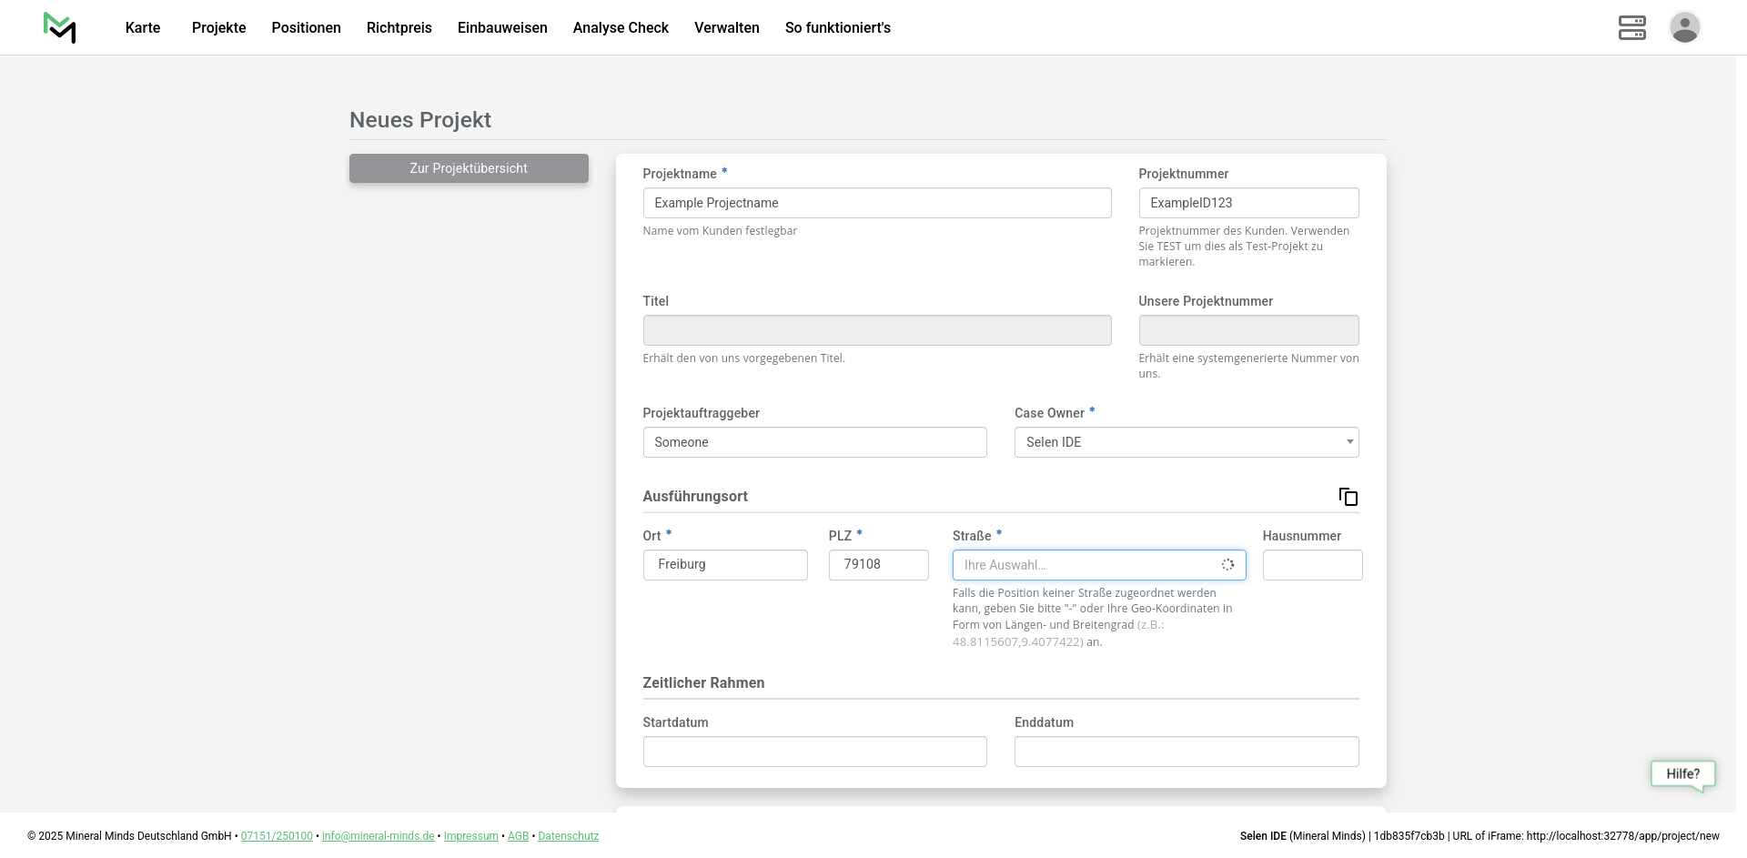This screenshot has width=1747, height=858.
Task: Select the Startdatum date field
Action: pos(814,752)
